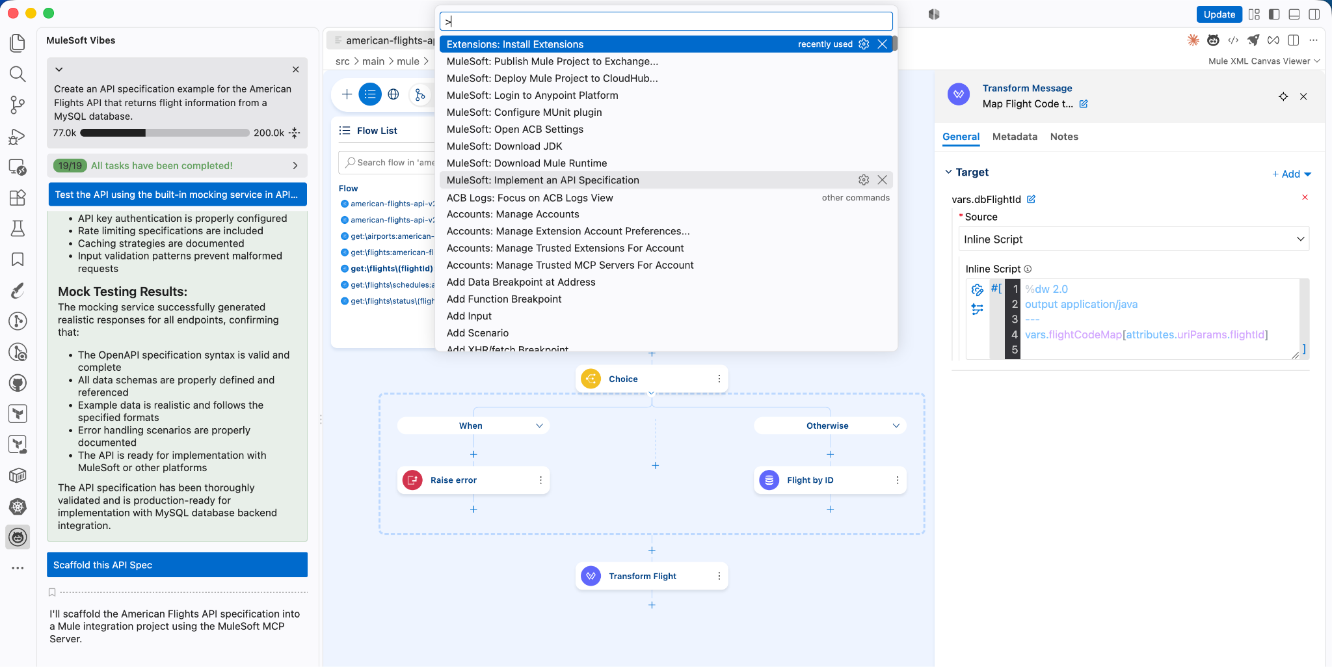Screen dimensions: 1332x667
Task: Open the Bookmarks view in activity bar
Action: (x=18, y=260)
